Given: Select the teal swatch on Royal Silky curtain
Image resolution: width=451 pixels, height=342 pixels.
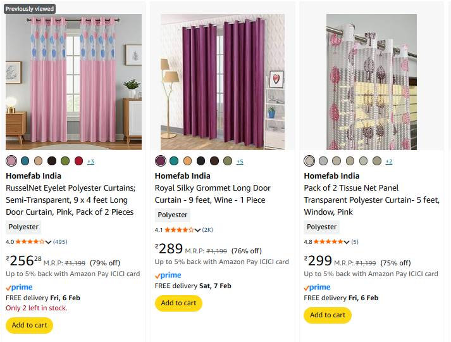Looking at the screenshot, I should pyautogui.click(x=174, y=161).
